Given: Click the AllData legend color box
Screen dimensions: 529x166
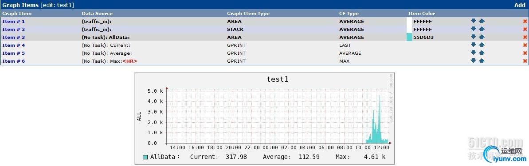Looking at the screenshot, I should (145, 157).
